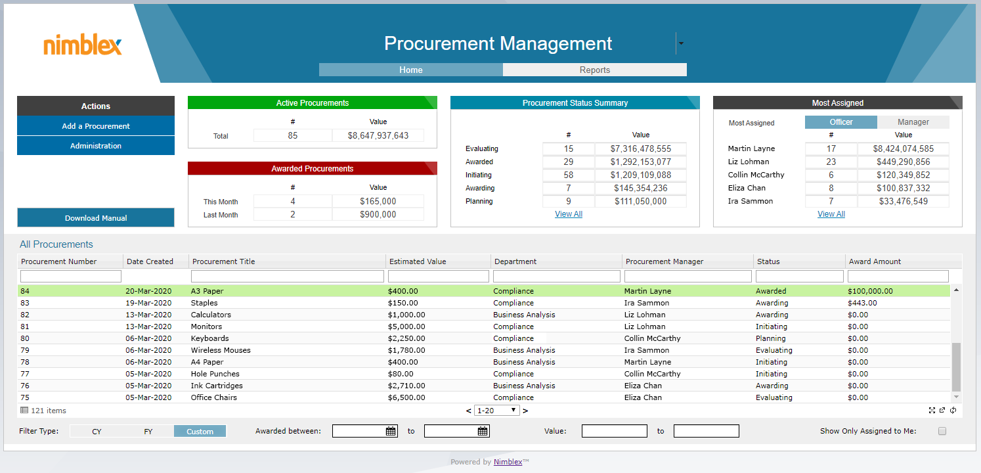Click the Value maximum input field
This screenshot has height=473, width=981.
(x=707, y=431)
